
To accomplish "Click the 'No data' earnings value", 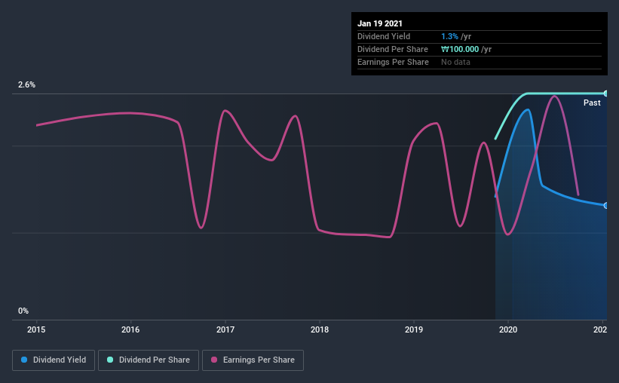I will [455, 62].
